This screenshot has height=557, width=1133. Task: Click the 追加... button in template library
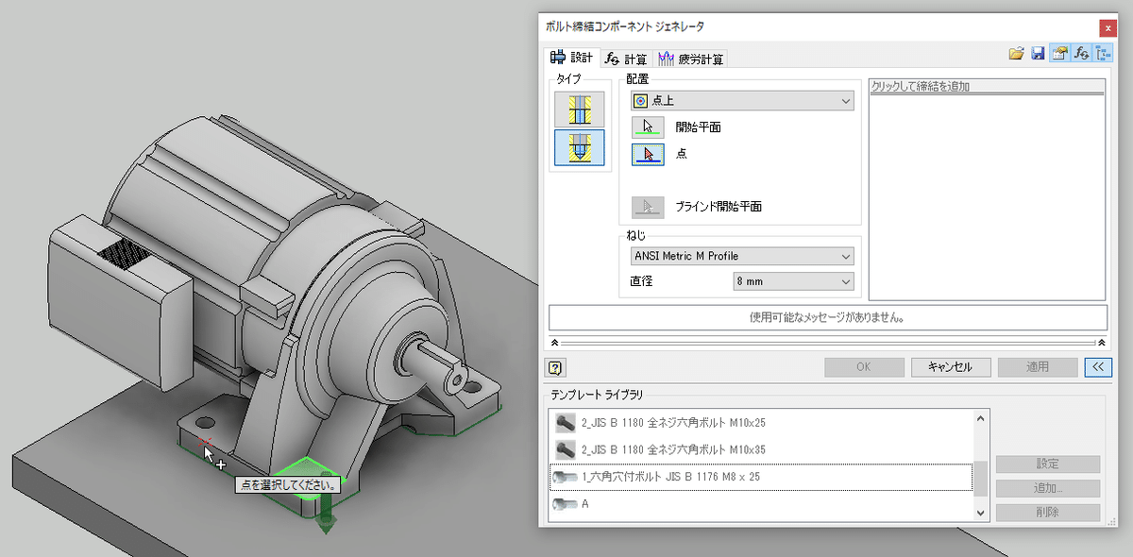[1048, 488]
